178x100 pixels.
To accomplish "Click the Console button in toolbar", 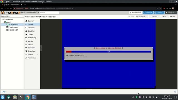I will click(153, 17).
